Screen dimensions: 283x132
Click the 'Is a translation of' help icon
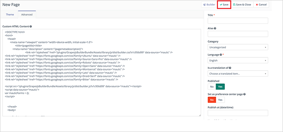coord(230,68)
